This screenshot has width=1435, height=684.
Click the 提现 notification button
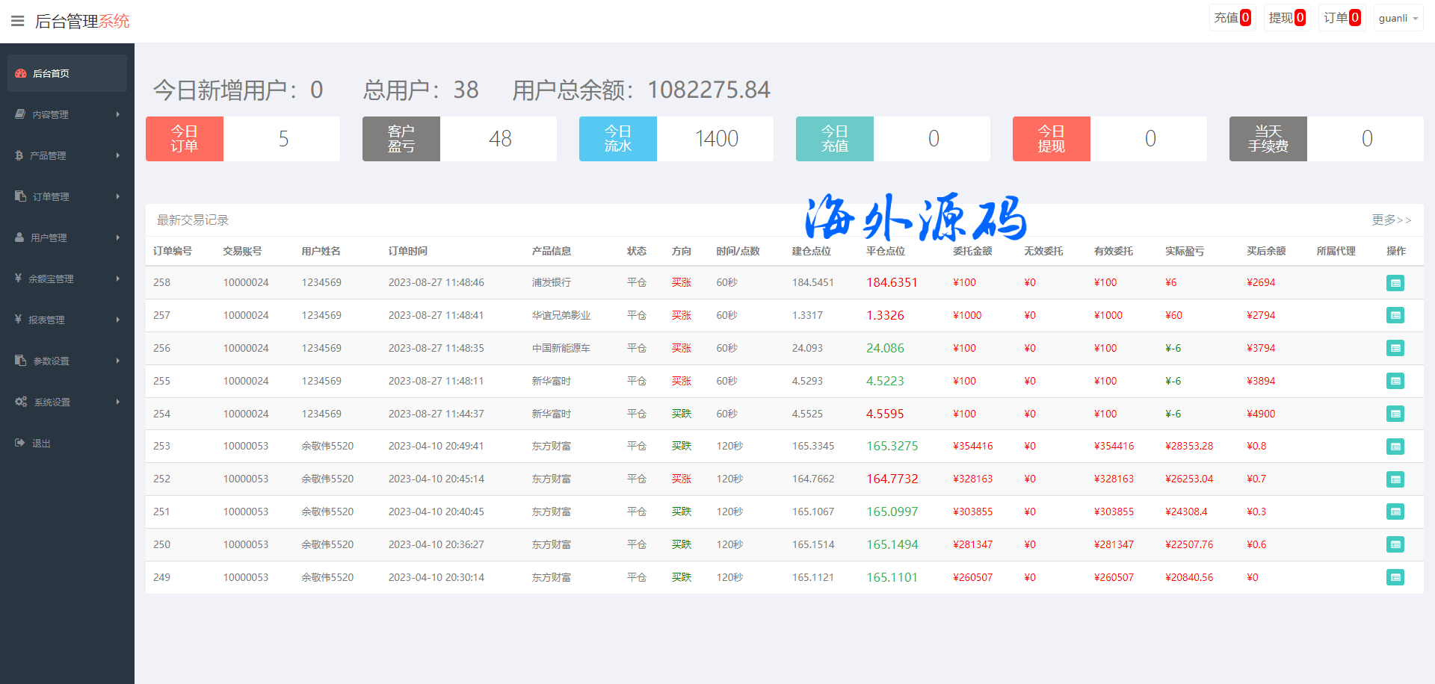(x=1286, y=18)
